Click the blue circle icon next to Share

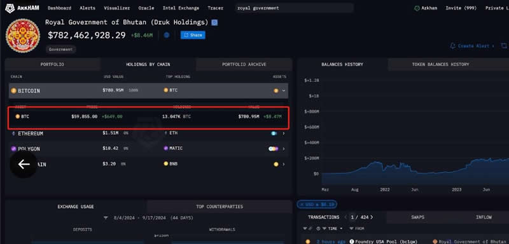(x=167, y=35)
